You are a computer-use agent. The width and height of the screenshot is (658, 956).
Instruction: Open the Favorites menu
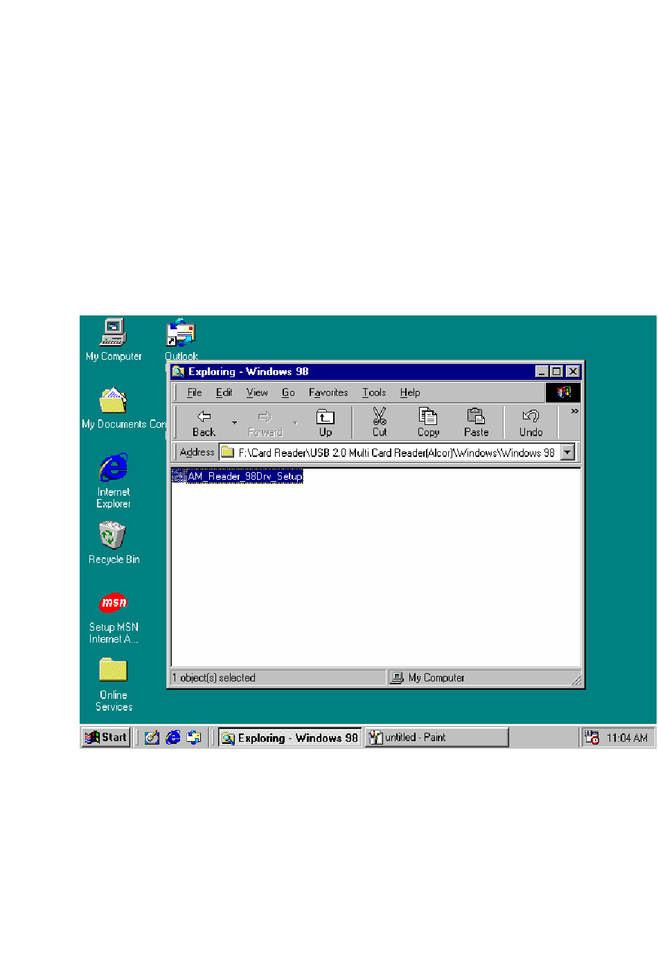[x=328, y=392]
